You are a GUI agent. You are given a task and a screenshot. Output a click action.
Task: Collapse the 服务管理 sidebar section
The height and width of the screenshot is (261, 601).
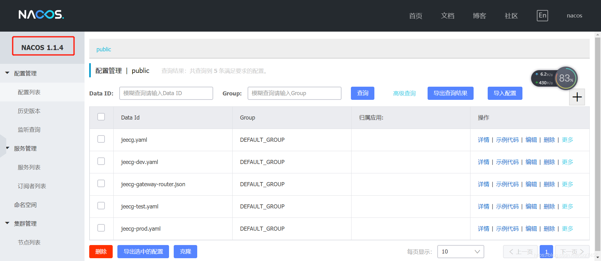pos(7,148)
